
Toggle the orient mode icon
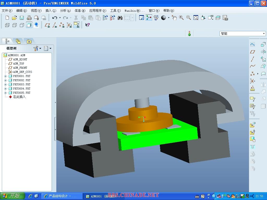click(x=156, y=18)
